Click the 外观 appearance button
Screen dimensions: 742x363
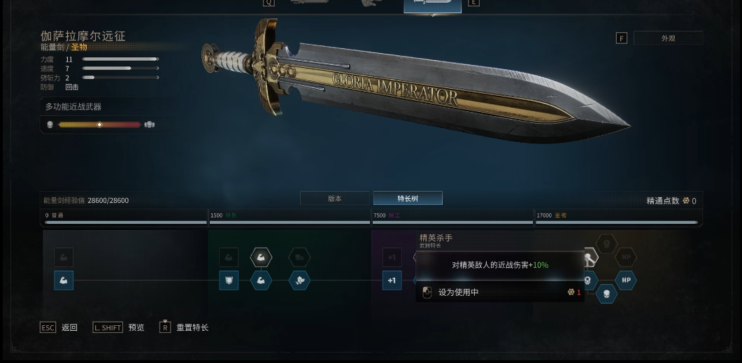[x=668, y=38]
